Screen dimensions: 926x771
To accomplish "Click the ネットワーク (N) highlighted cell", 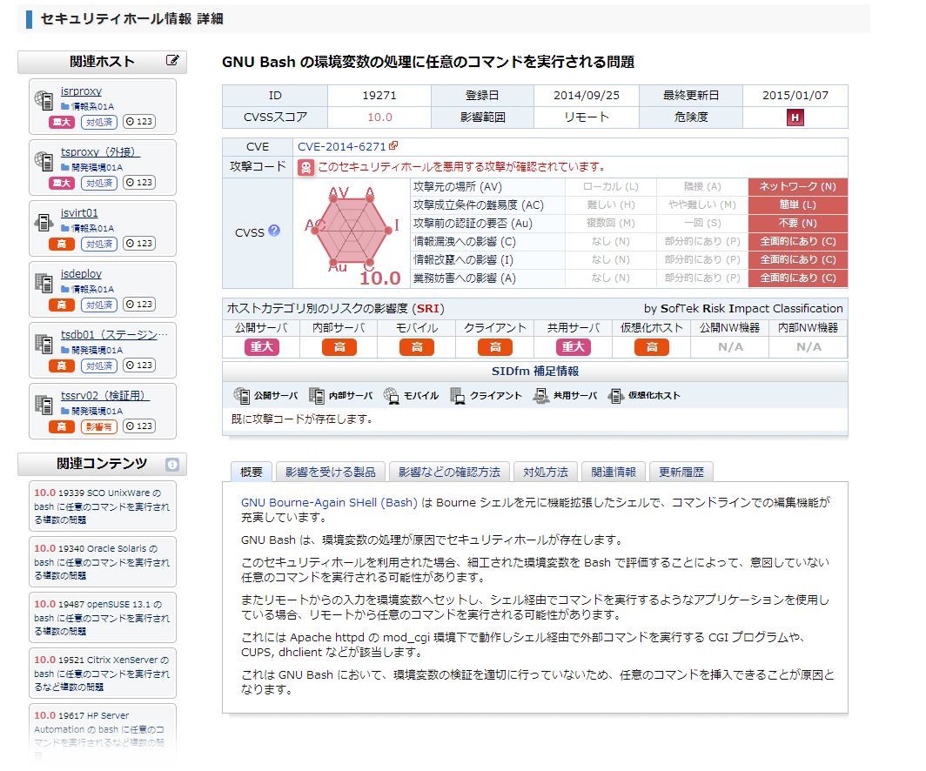I will coord(798,186).
